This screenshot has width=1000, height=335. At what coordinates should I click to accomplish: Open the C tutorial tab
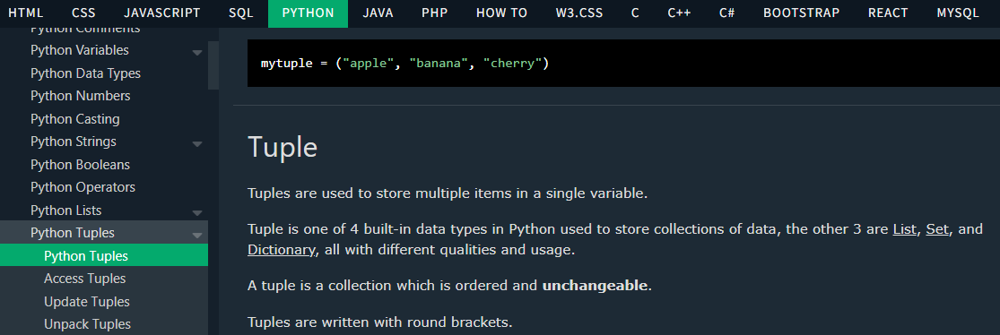click(x=635, y=13)
